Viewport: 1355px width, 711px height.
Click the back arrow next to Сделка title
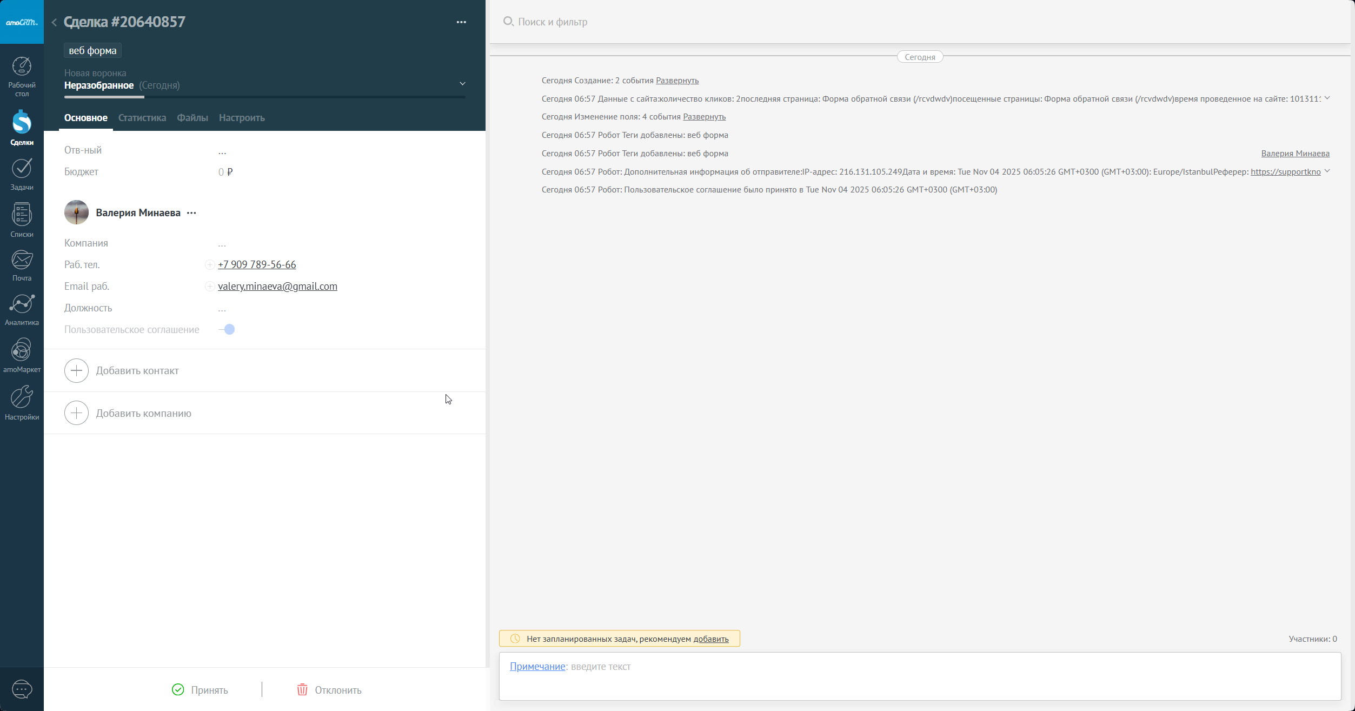click(54, 22)
